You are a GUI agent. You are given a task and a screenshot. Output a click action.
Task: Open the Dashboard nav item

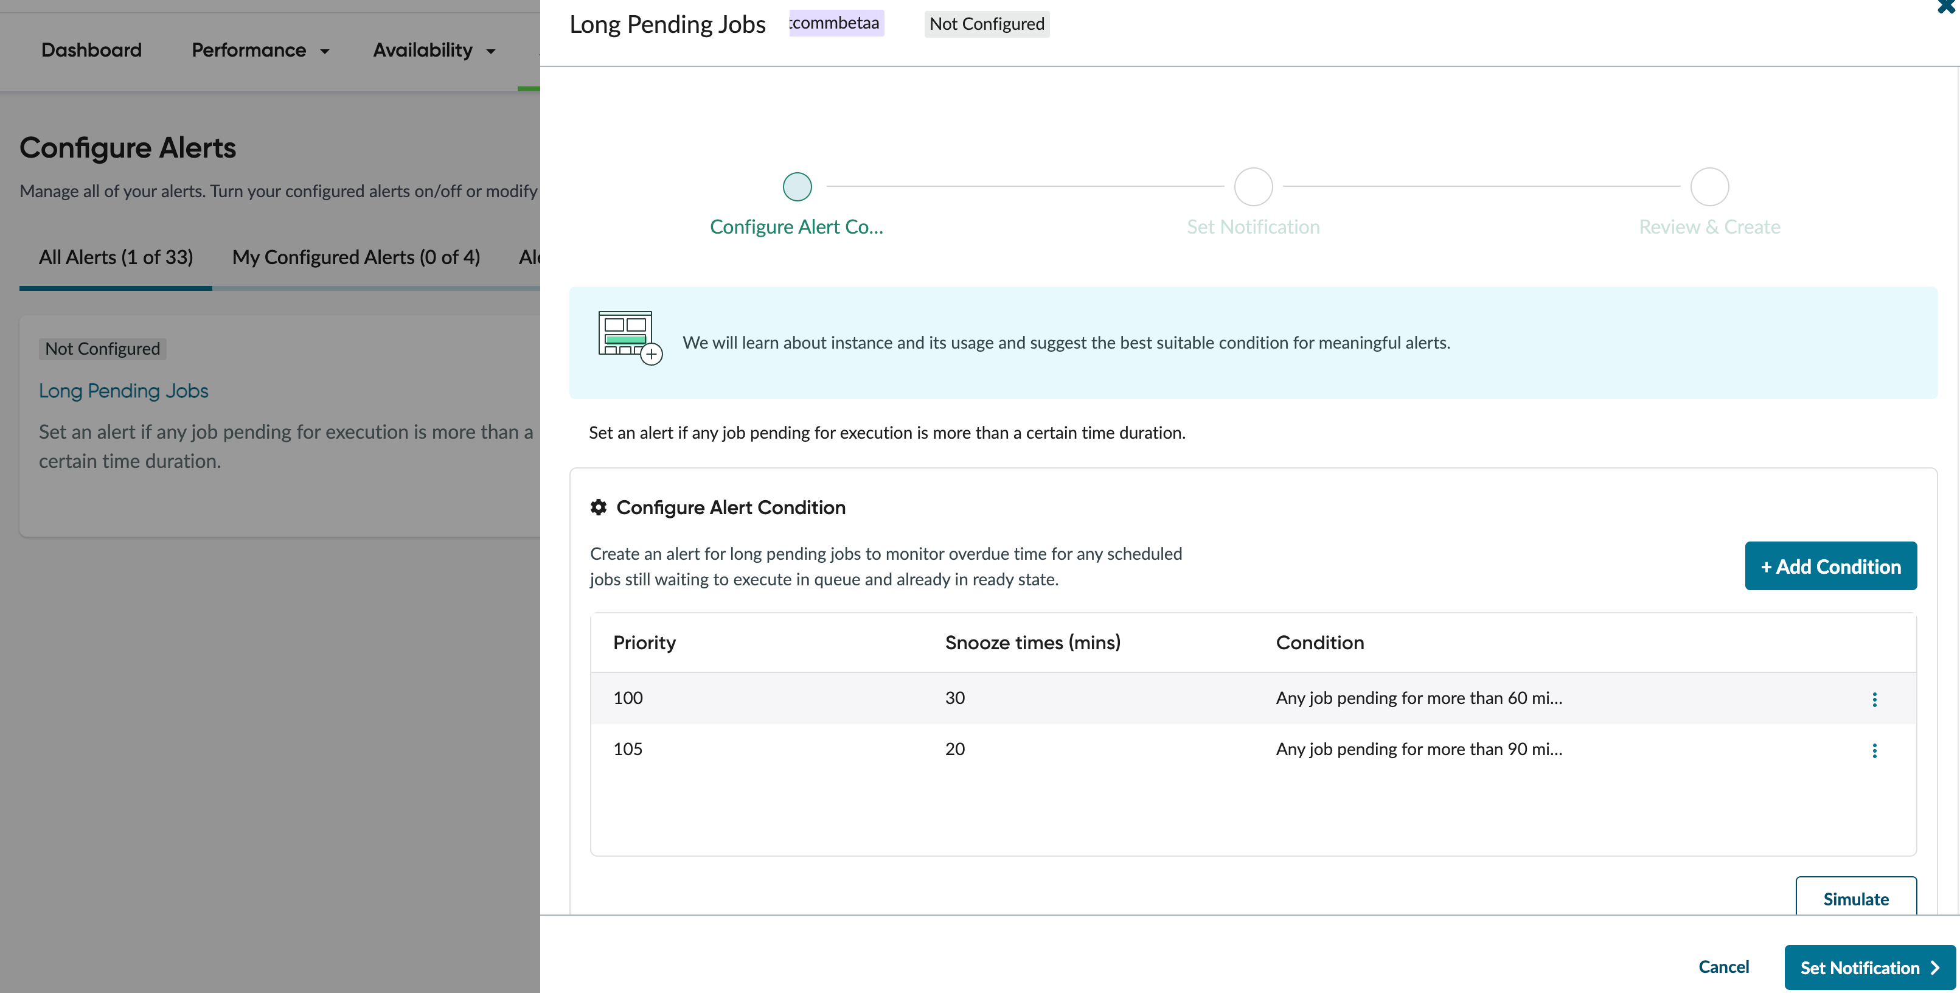(91, 51)
